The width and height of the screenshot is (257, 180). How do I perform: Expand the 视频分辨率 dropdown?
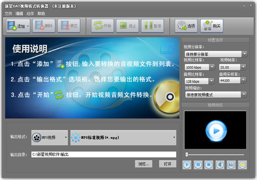pyautogui.click(x=245, y=54)
